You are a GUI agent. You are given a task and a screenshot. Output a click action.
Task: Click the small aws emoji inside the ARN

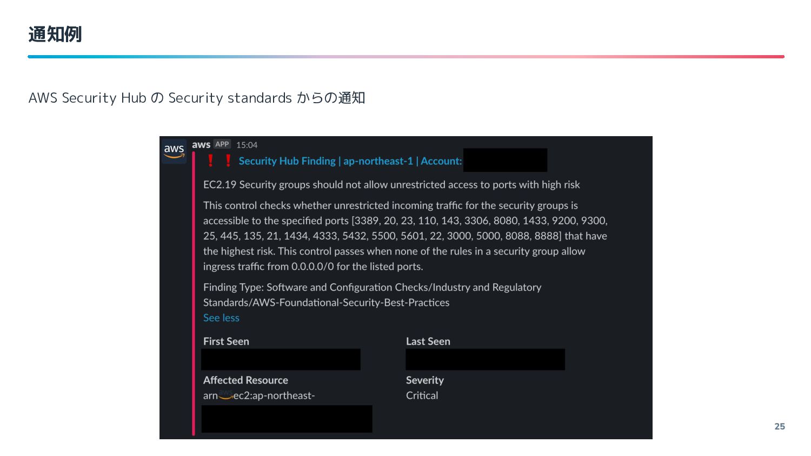tap(225, 395)
